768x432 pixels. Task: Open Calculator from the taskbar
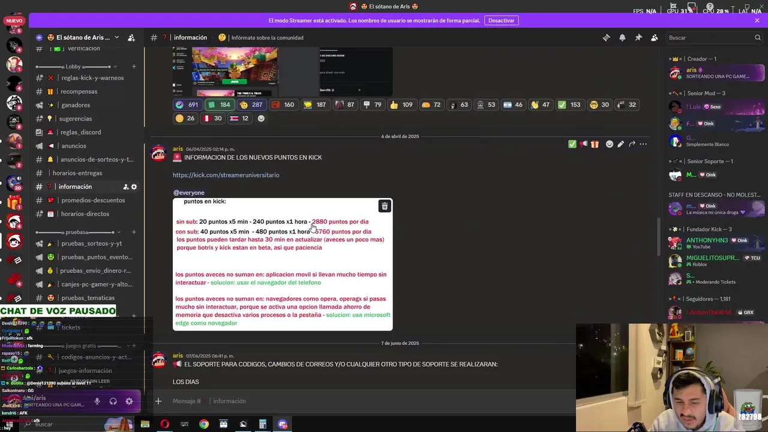pos(263,424)
